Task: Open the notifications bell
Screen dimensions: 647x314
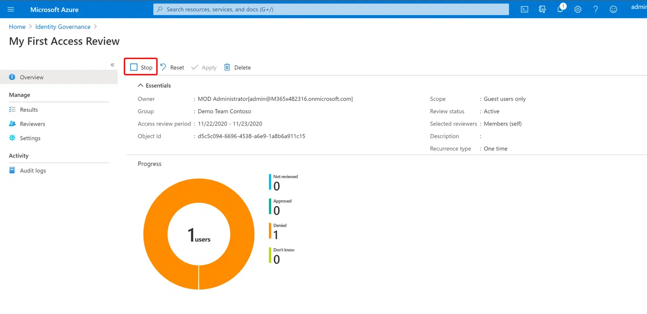Action: (560, 9)
